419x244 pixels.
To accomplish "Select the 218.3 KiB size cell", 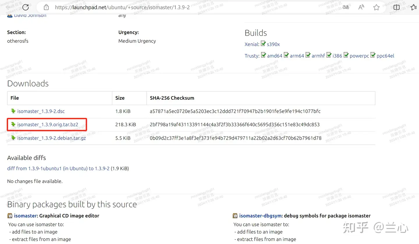I will tap(126, 124).
